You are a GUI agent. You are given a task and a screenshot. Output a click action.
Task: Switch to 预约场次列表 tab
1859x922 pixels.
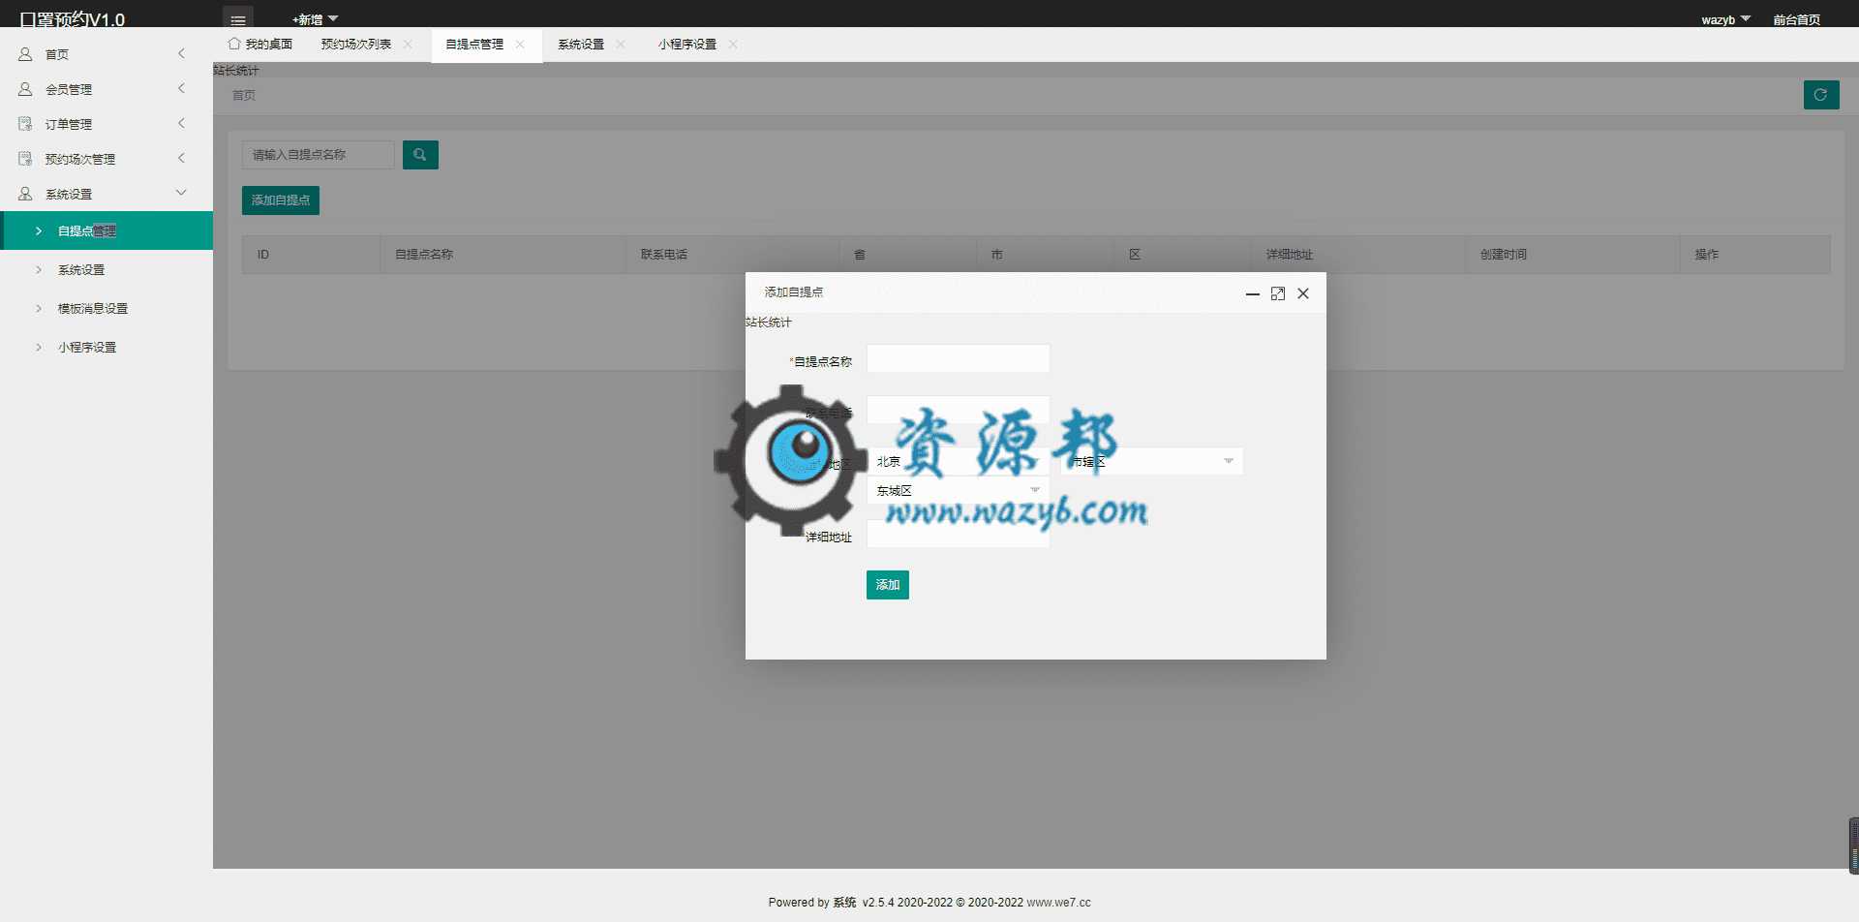pos(356,45)
